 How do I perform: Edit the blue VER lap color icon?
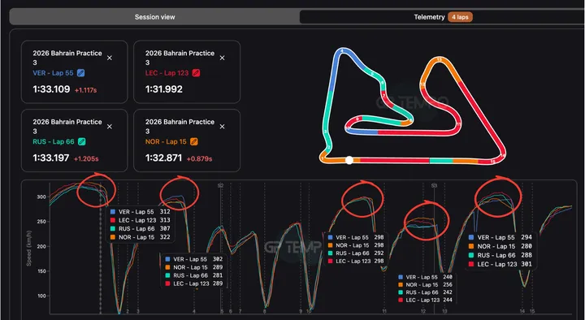point(81,73)
